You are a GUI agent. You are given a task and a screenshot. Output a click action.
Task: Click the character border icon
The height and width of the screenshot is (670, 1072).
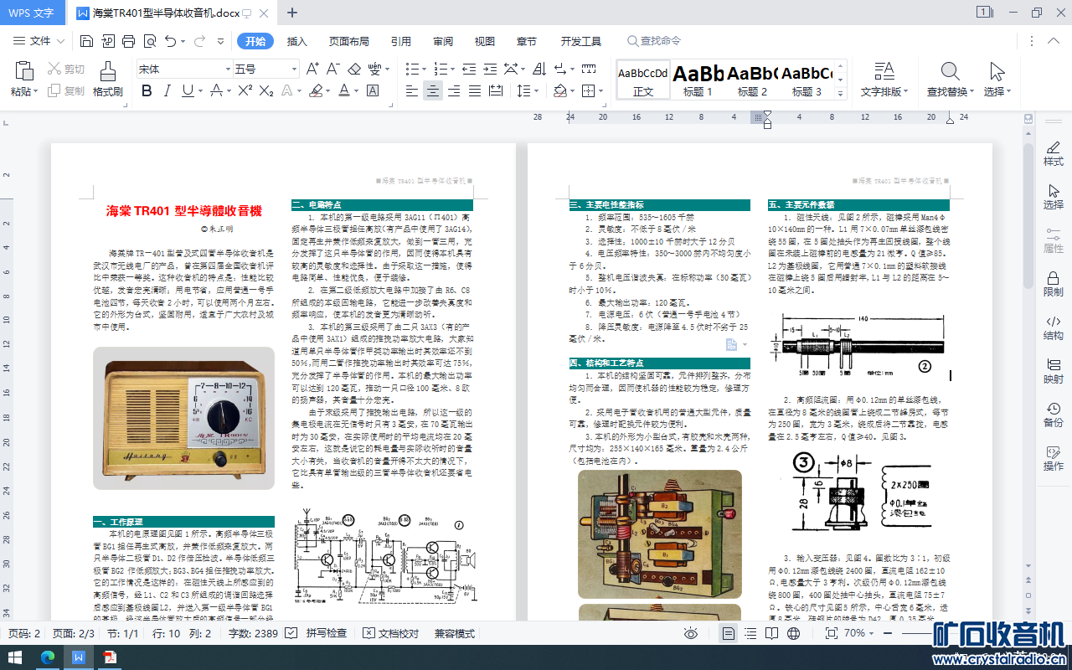(373, 90)
